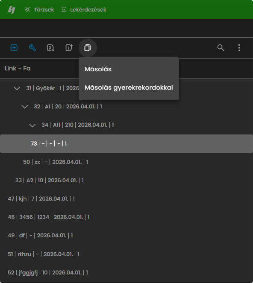
Task: Open the wrench edit tool
Action: [32, 48]
